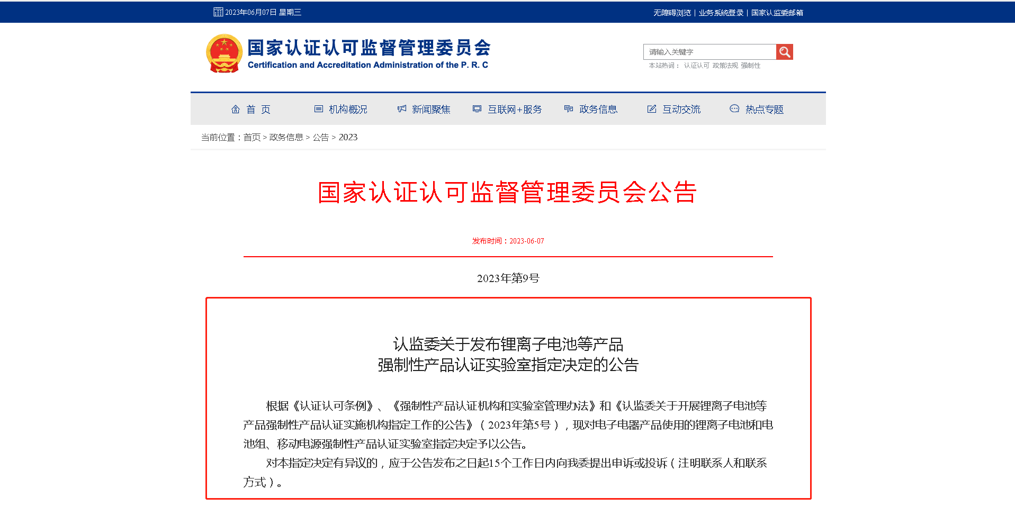Click the calendar icon in top bar

tap(218, 12)
